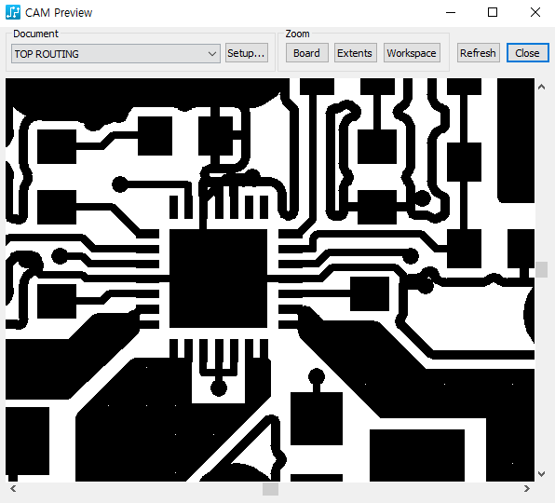Click the round via below central chip
Screen dimensions: 555x503
point(219,388)
